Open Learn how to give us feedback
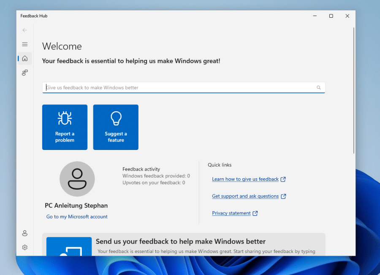Viewport: 380px width, 275px height. (245, 179)
